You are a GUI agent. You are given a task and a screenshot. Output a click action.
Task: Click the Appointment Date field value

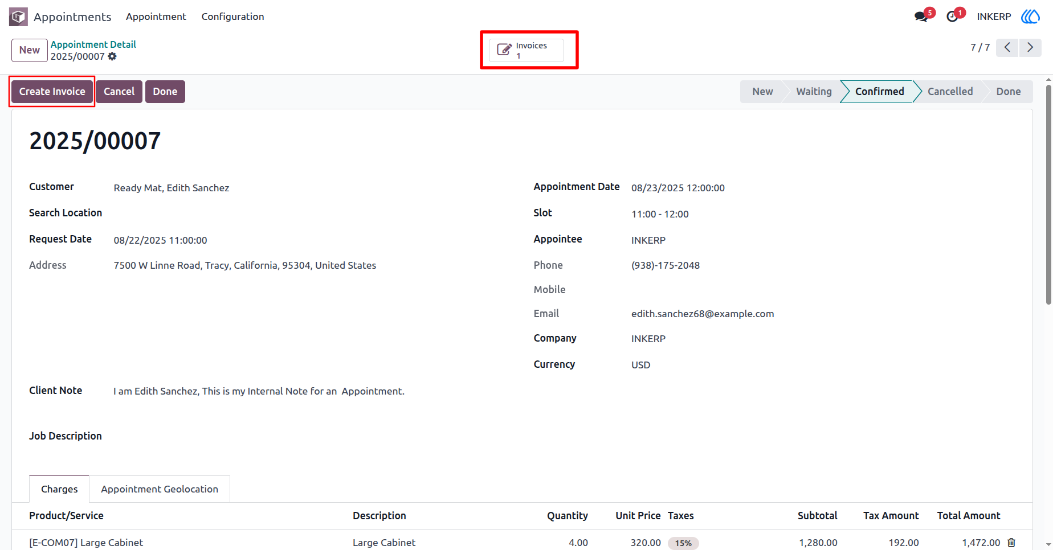(678, 188)
